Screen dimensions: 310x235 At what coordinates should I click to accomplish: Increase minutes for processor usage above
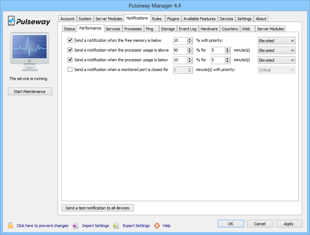pos(228,49)
